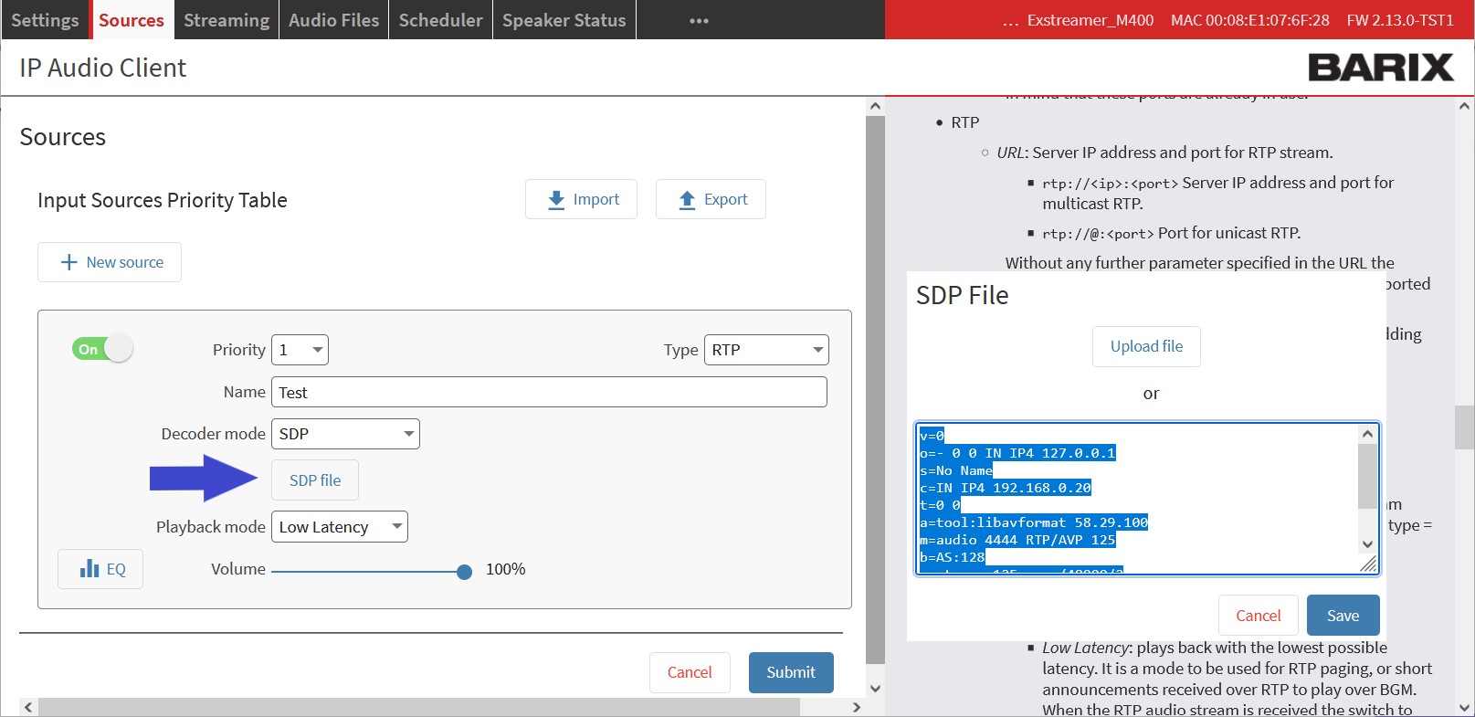Open the Decoder mode dropdown

click(x=345, y=434)
